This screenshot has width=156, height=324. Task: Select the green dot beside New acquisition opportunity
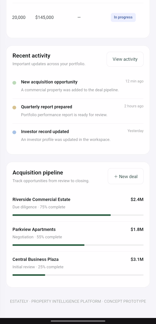[14, 83]
